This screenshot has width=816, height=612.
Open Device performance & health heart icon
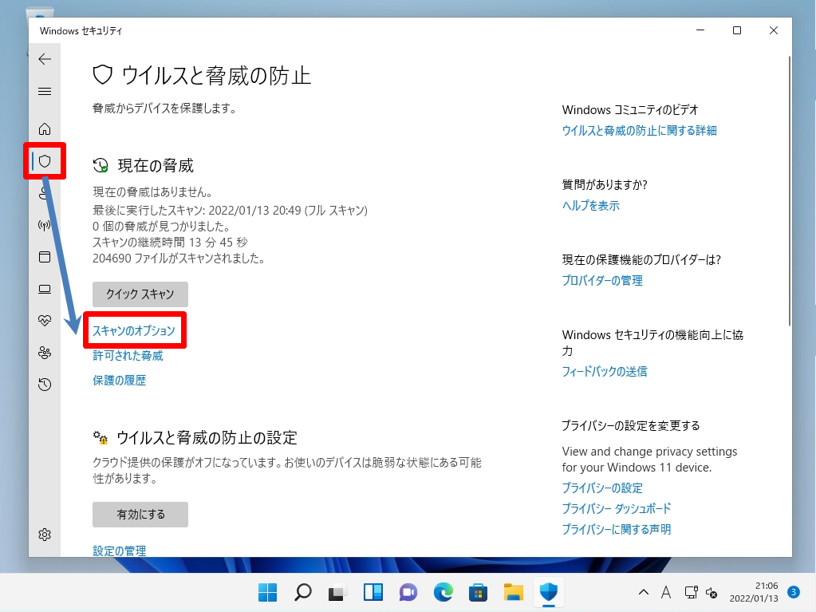coord(45,321)
